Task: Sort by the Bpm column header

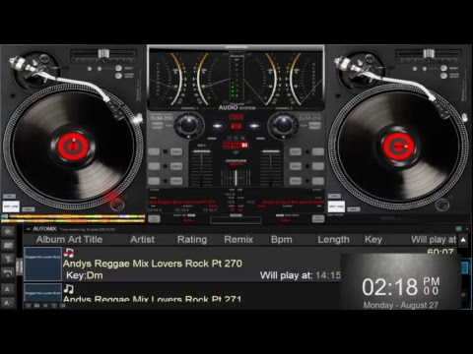Action: point(282,239)
